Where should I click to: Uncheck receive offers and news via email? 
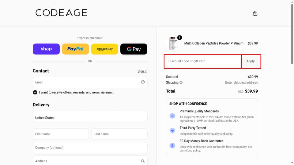pos(35,92)
